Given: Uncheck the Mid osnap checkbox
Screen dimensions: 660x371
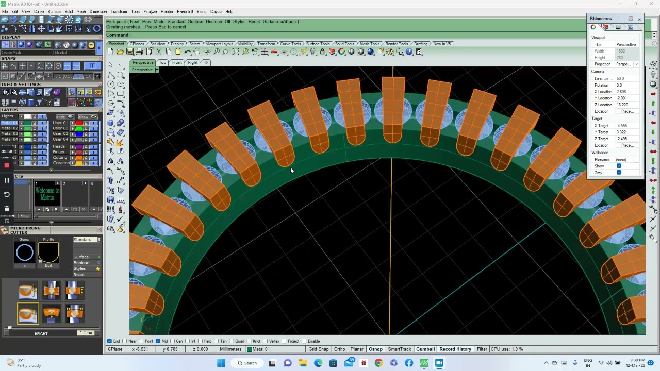Looking at the screenshot, I should (158, 341).
